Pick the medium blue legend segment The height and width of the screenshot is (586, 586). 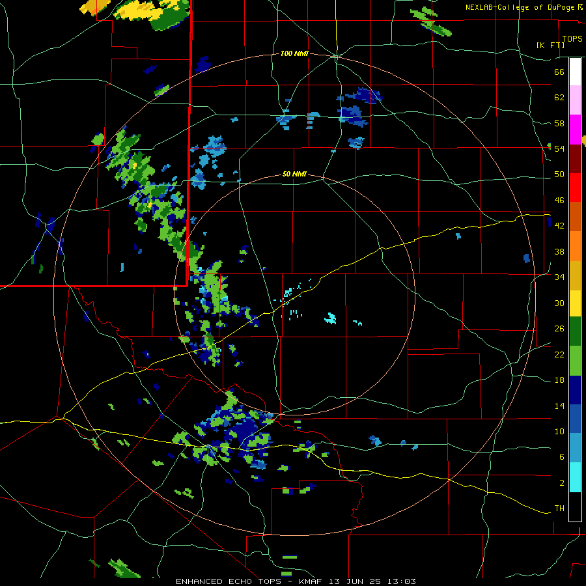[575, 419]
